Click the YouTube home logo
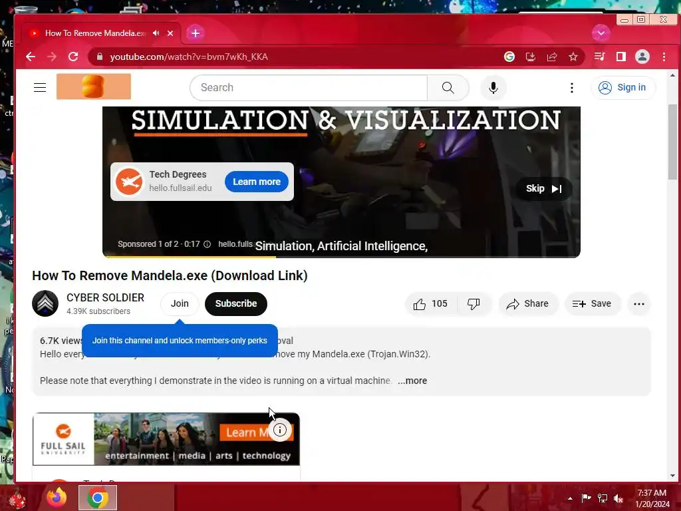 93,86
